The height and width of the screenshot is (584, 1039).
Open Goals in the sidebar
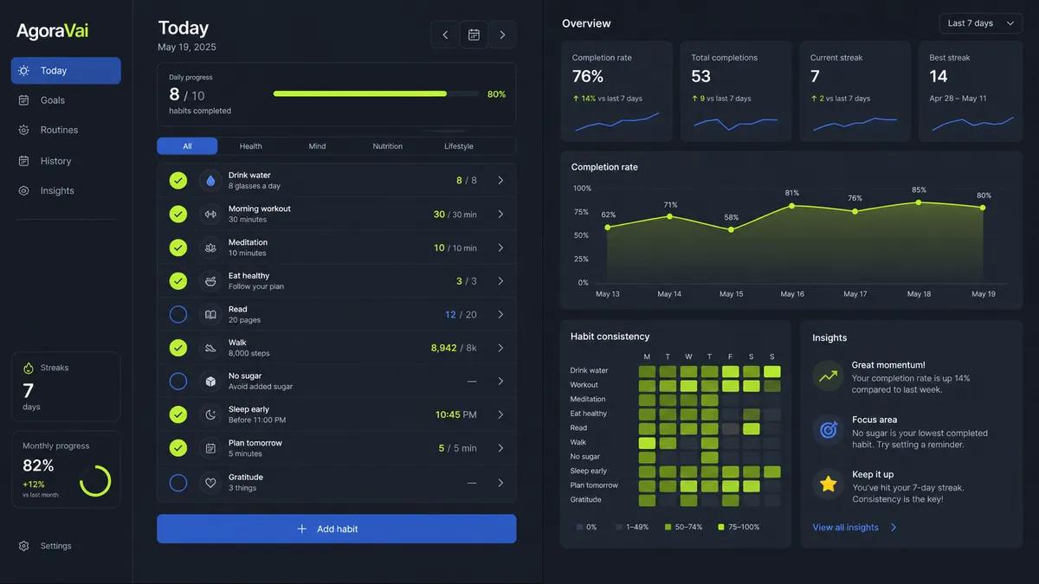click(66, 100)
